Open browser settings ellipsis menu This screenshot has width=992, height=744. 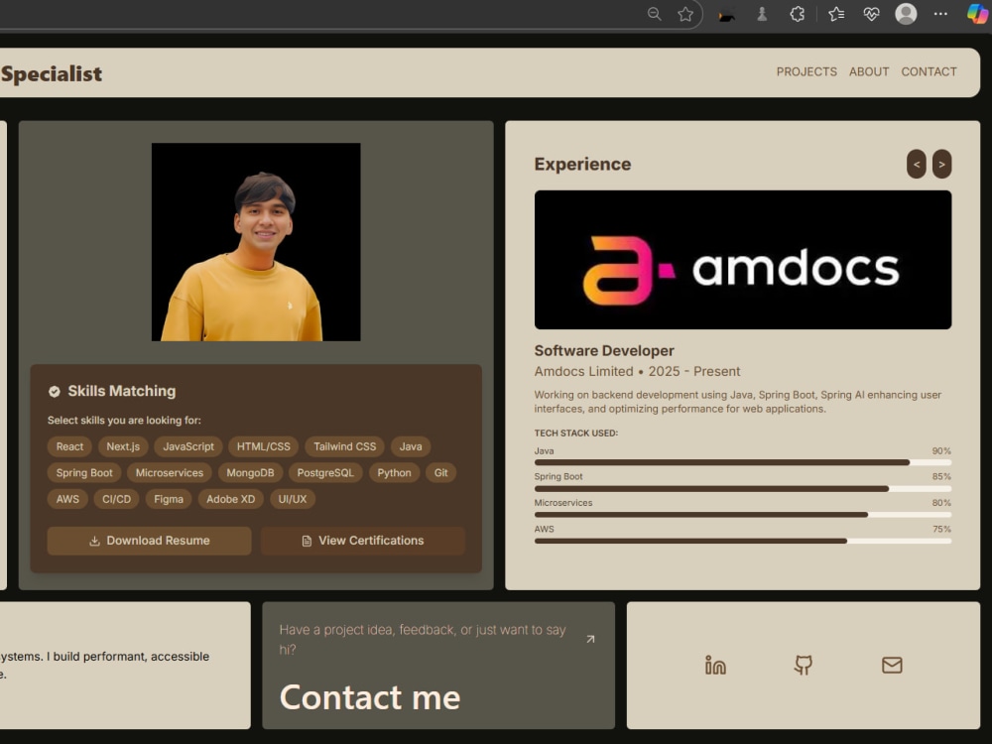pos(940,14)
